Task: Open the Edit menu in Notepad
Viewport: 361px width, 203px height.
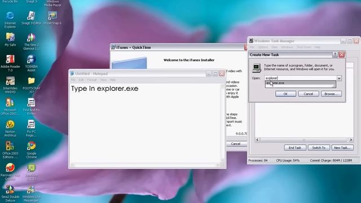Action: click(x=81, y=80)
